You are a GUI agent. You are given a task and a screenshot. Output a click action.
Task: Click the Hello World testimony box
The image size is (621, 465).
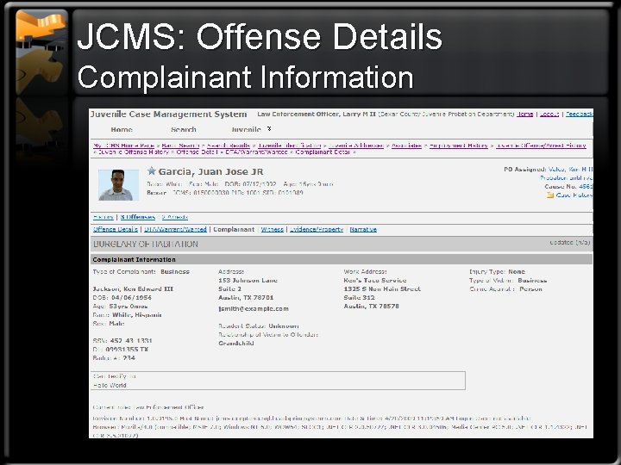pyautogui.click(x=278, y=381)
